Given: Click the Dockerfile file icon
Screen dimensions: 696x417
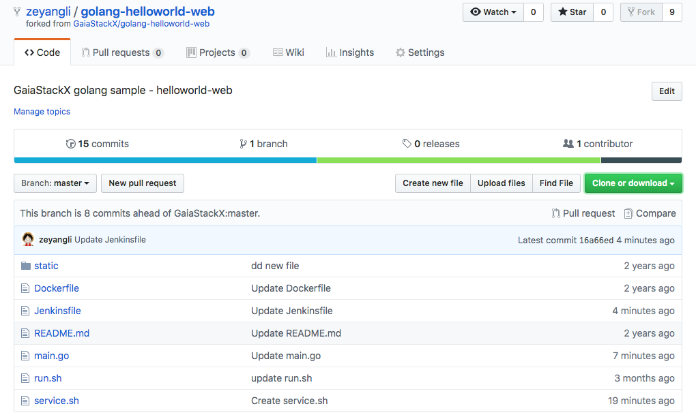Looking at the screenshot, I should coord(26,288).
